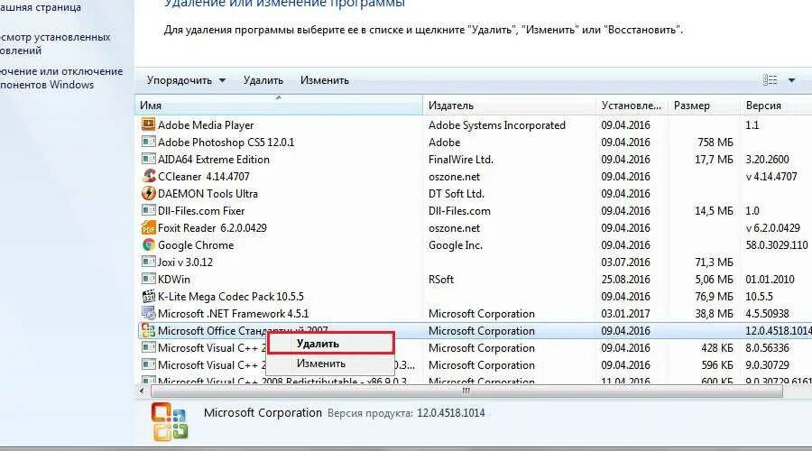
Task: Click the Adobe Media Player icon
Action: pyautogui.click(x=148, y=124)
